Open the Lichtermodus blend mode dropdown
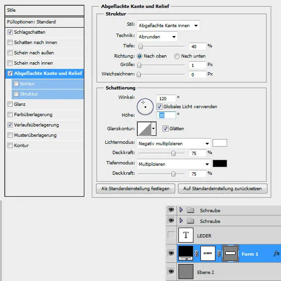This screenshot has width=281, height=281. click(173, 143)
